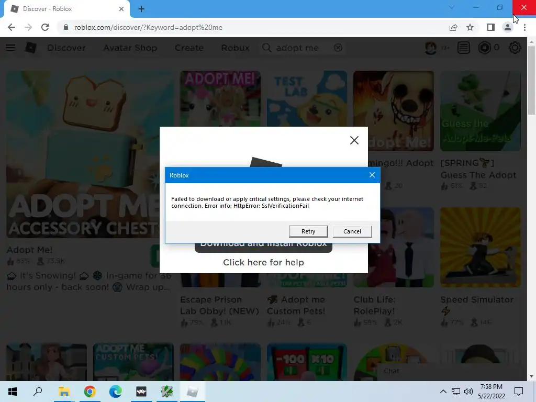The image size is (536, 402).
Task: Open the Create nav item
Action: (189, 48)
